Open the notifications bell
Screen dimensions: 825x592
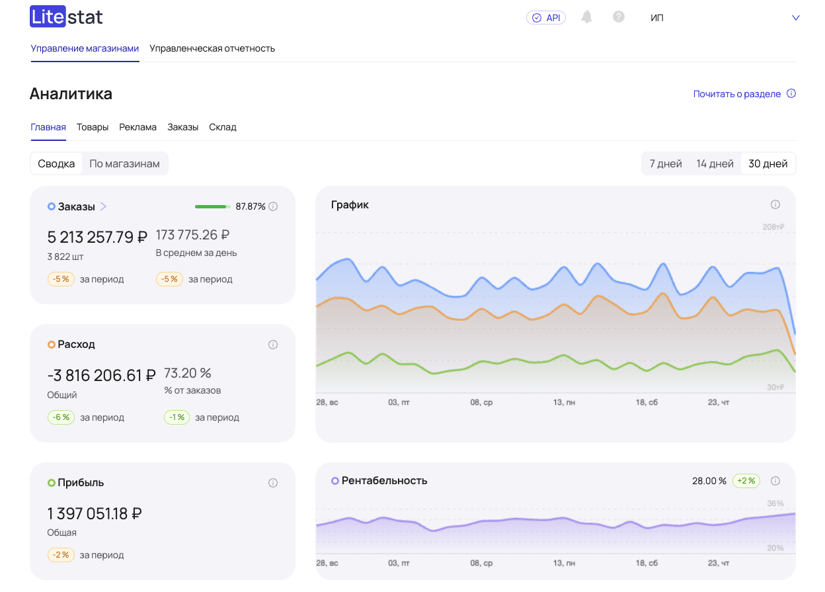pos(586,17)
